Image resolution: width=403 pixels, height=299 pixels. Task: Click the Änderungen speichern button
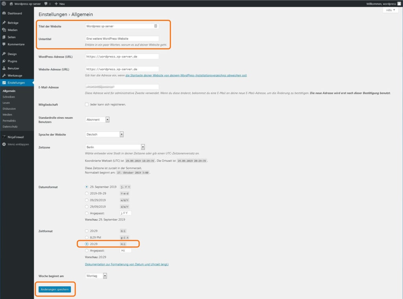coord(55,289)
